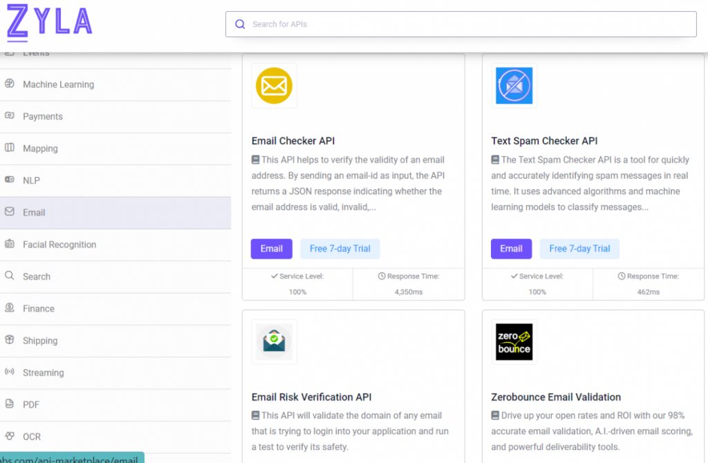The image size is (708, 463).
Task: Click the Search category magnifier icon
Action: [x=10, y=276]
